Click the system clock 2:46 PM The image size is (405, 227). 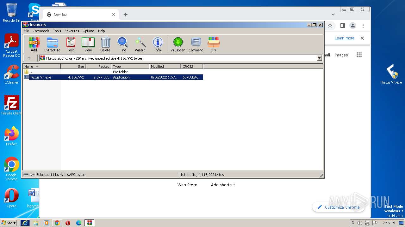tap(389, 223)
